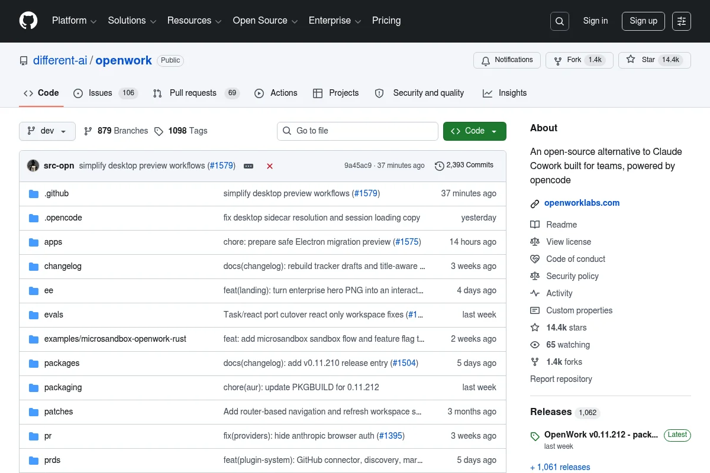Open the examples/microsandbox-openwork-rust folder
Image resolution: width=710 pixels, height=473 pixels.
(x=115, y=339)
